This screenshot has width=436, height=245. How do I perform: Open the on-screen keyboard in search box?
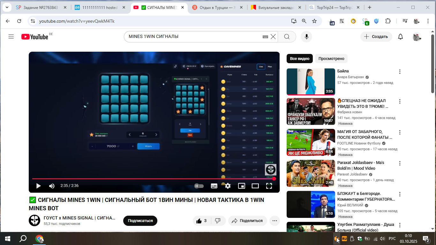tap(265, 37)
